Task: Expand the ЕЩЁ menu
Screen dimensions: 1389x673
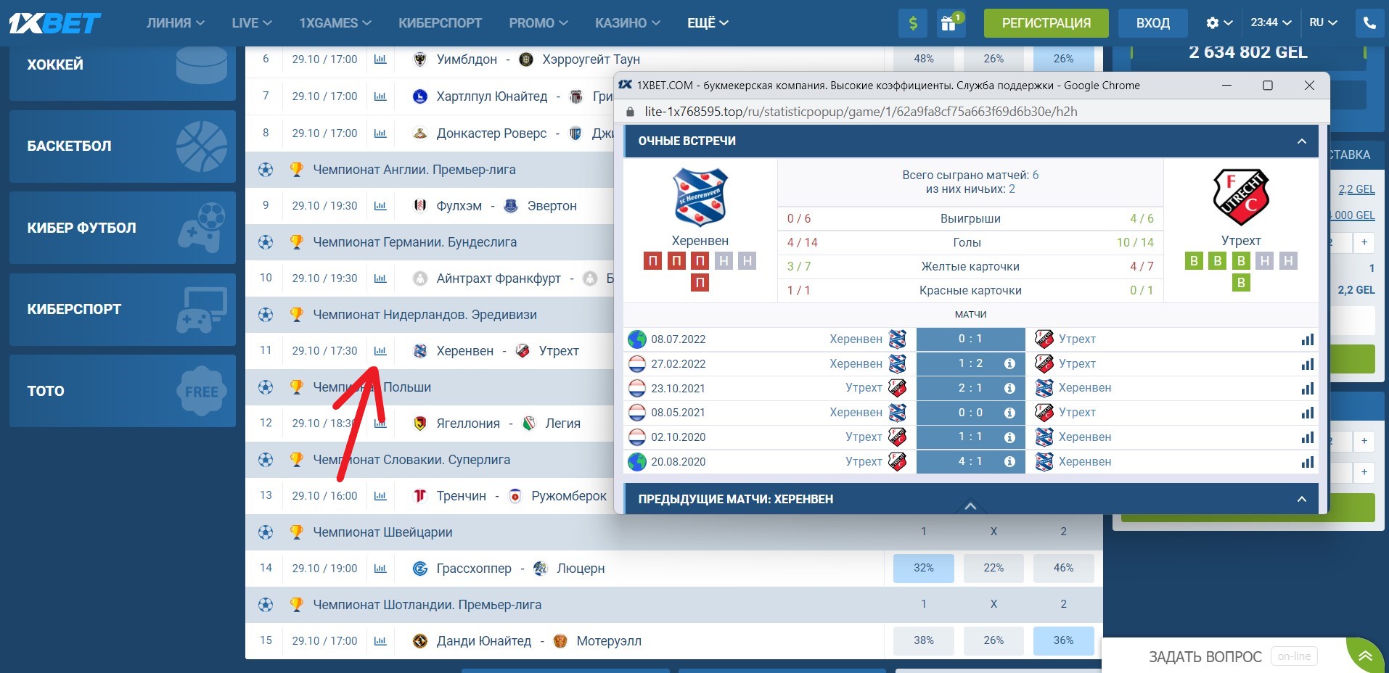Action: pyautogui.click(x=708, y=23)
